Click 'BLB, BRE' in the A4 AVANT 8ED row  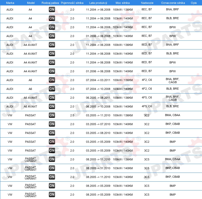(x=173, y=53)
